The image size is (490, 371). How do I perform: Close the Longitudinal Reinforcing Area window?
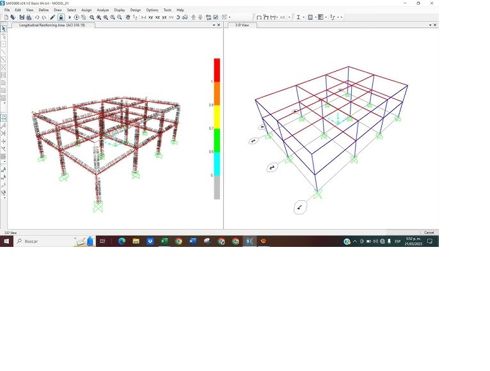tap(219, 25)
